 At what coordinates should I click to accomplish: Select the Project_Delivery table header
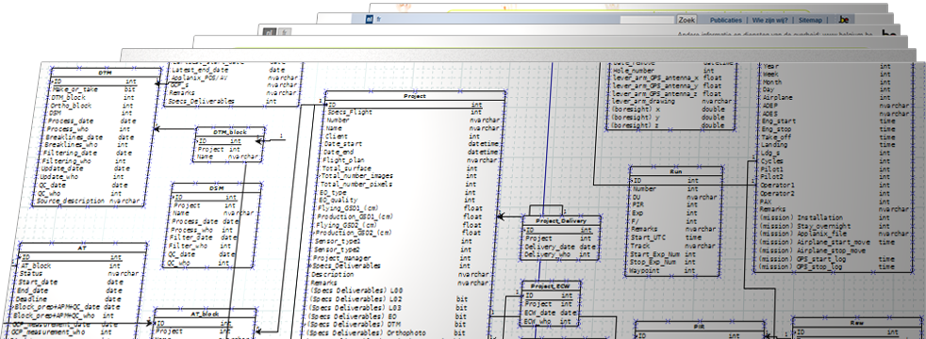click(562, 220)
